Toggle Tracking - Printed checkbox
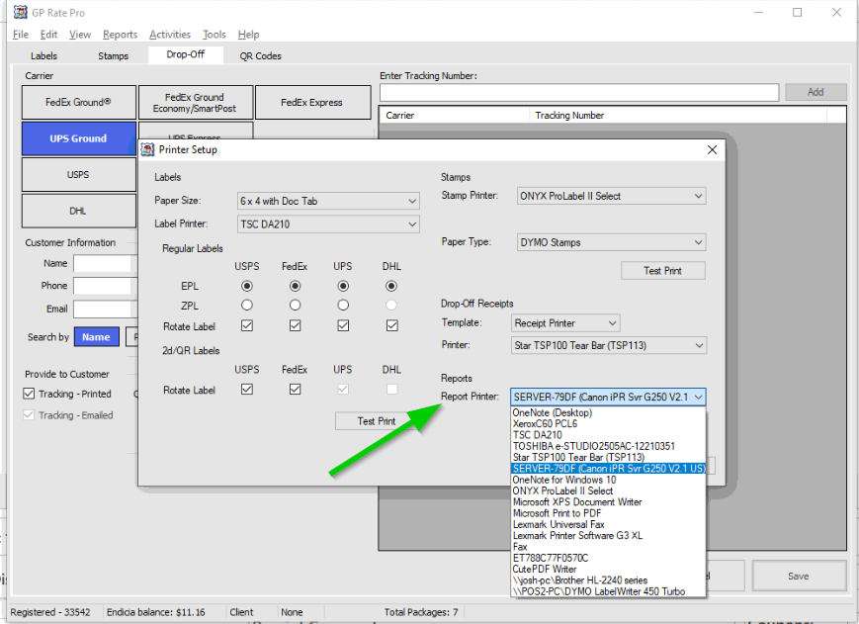This screenshot has height=624, width=859. pyautogui.click(x=29, y=394)
